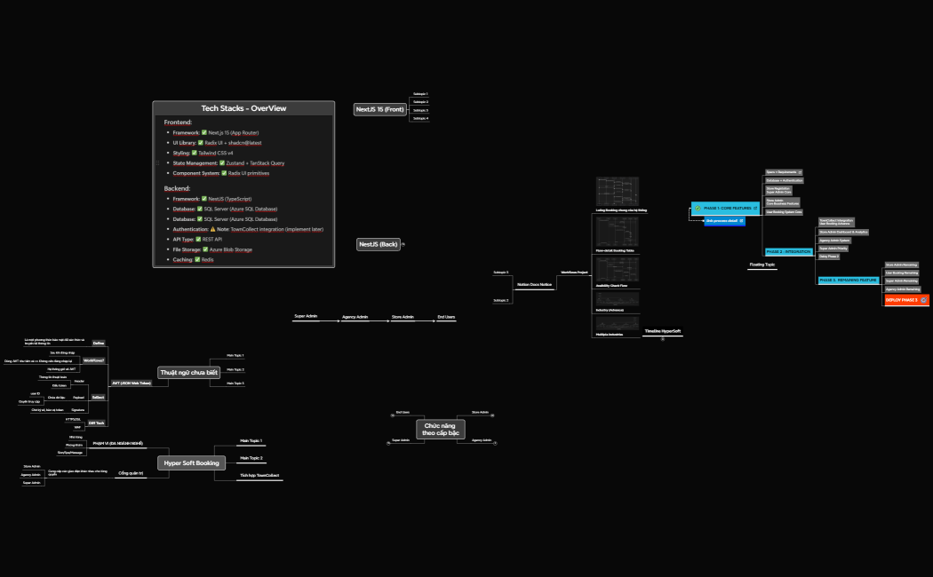Click the link icon on the blue sub-process topic
The image size is (933, 577).
tap(742, 220)
